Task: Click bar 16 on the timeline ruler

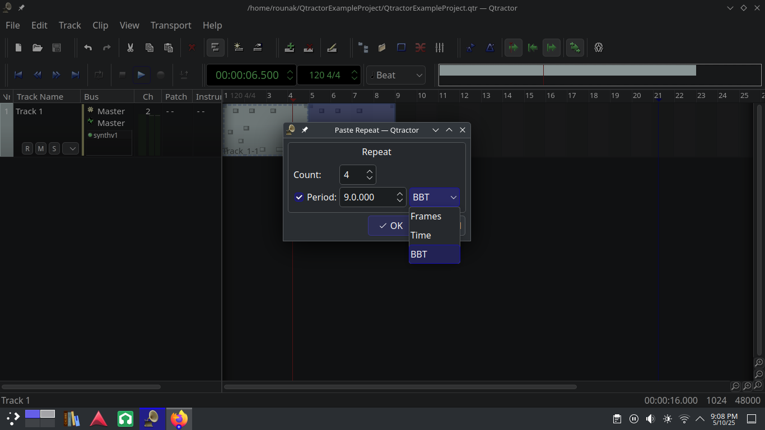Action: pos(551,95)
